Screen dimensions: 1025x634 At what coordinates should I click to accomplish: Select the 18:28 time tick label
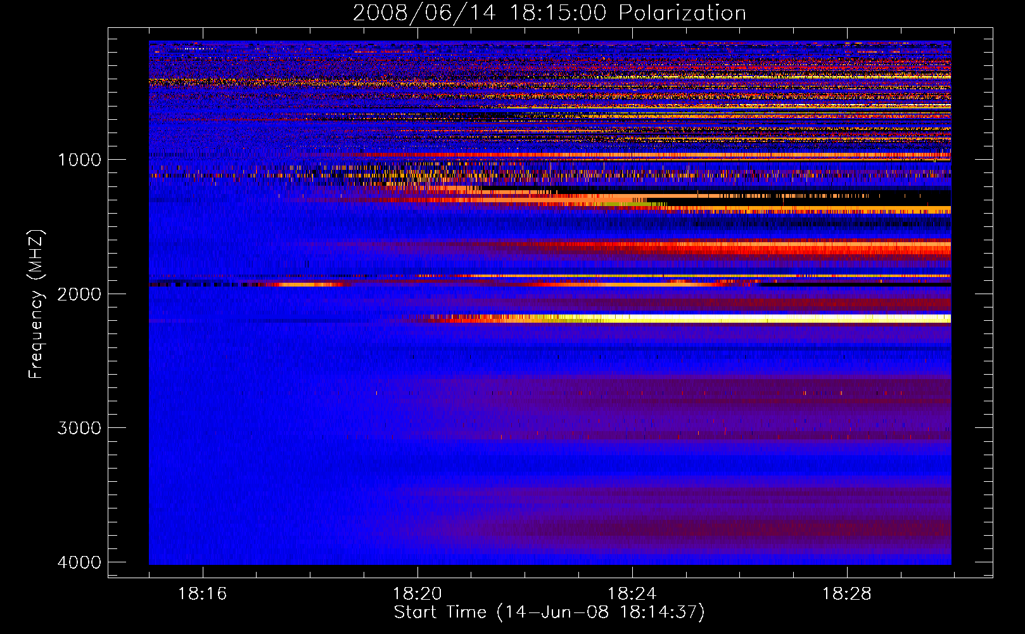[847, 593]
